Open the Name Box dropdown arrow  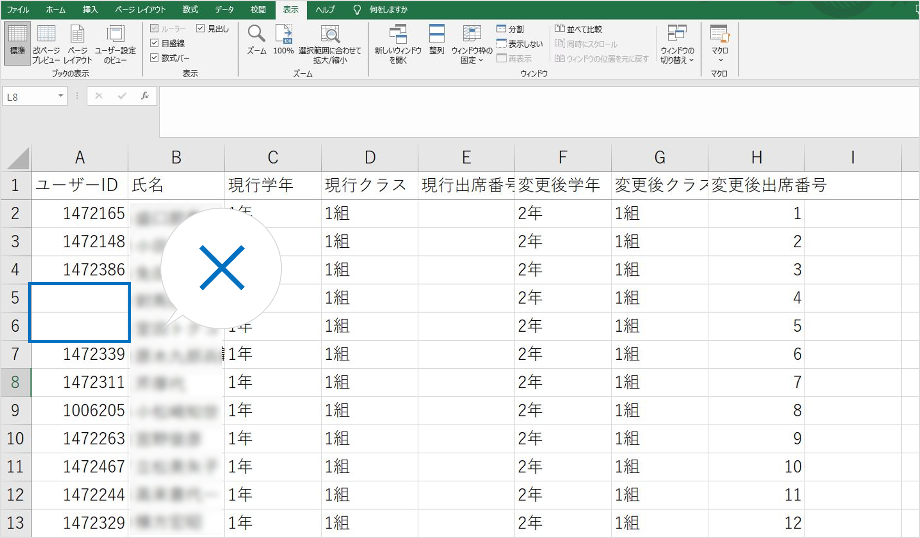coord(61,96)
